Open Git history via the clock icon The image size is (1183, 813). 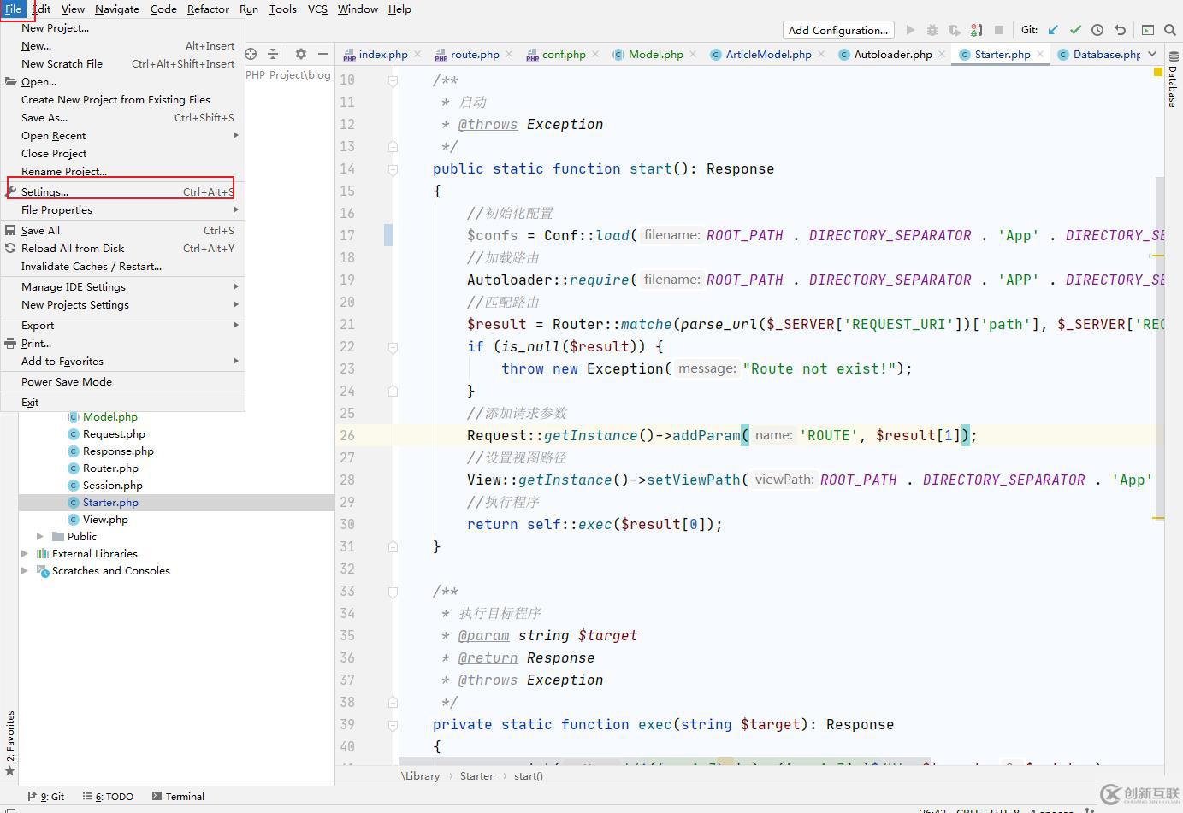click(1097, 30)
